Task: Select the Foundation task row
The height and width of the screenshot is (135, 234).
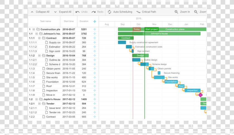Action: [x=63, y=82]
